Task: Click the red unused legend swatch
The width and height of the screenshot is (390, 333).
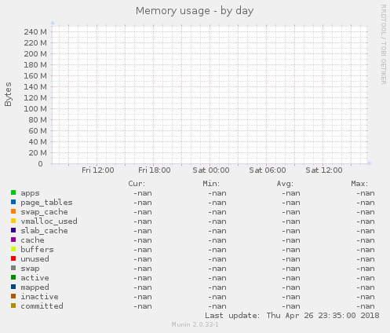Action: click(x=13, y=258)
